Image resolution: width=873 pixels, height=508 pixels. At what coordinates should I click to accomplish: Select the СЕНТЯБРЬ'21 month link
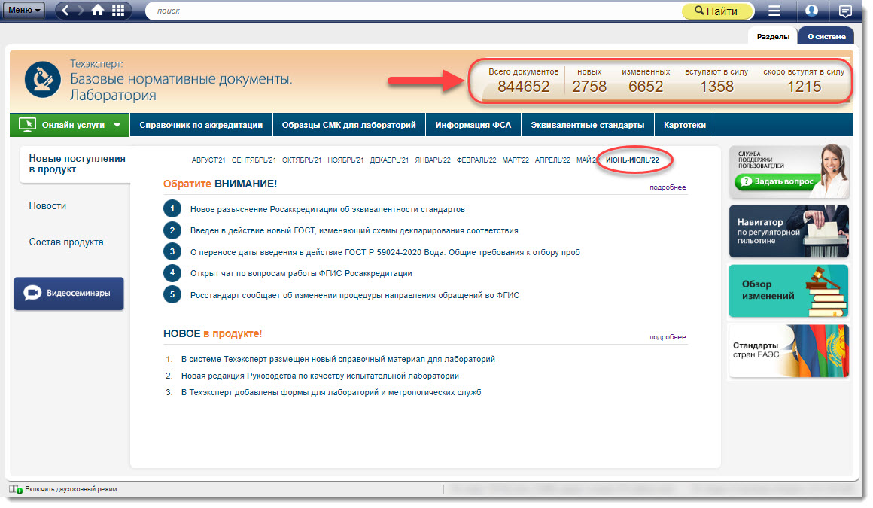point(254,160)
